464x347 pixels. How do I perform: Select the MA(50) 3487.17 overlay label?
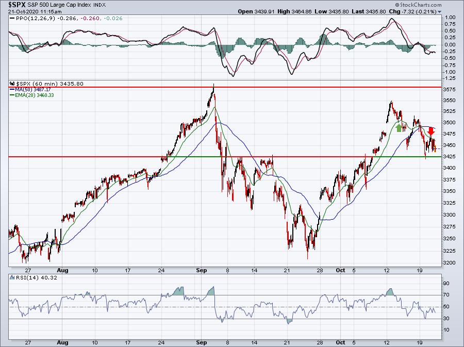tap(33, 89)
